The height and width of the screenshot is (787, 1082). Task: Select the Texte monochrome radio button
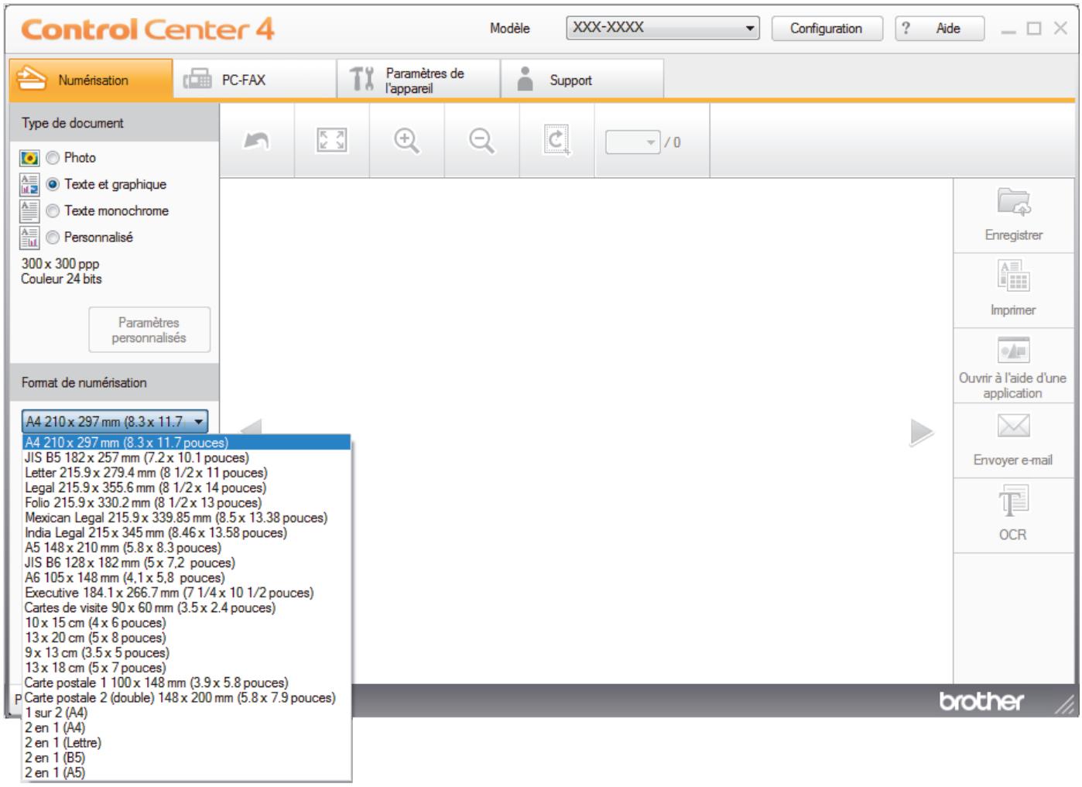coord(53,210)
